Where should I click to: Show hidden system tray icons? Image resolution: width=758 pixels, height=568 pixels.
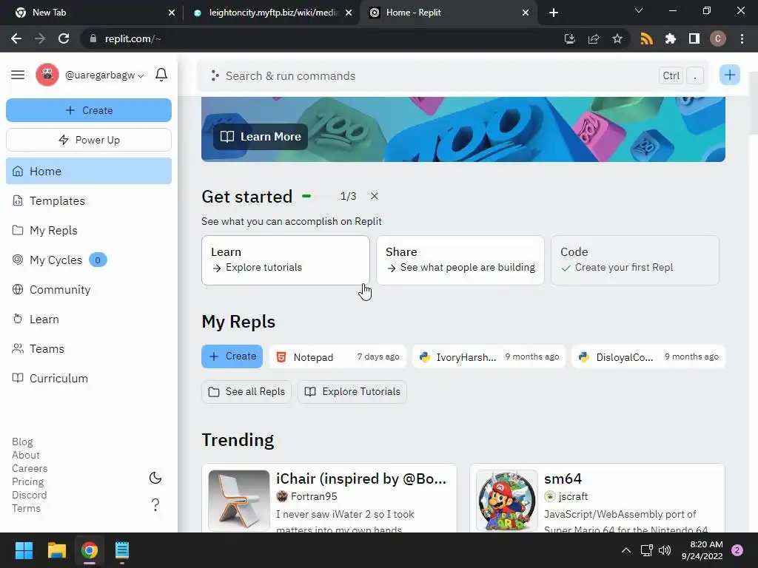(x=626, y=550)
